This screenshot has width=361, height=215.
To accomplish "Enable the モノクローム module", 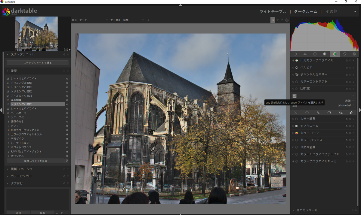I will click(293, 126).
